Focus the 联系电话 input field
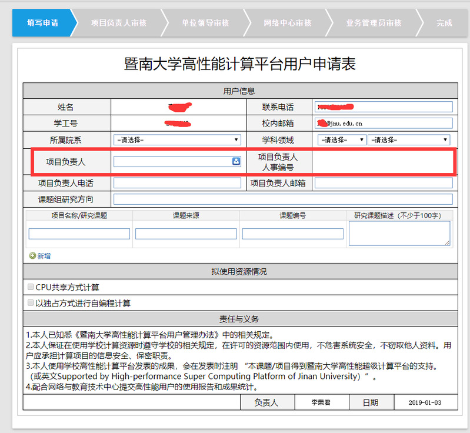Screen dimensions: 470x433 pyautogui.click(x=384, y=106)
